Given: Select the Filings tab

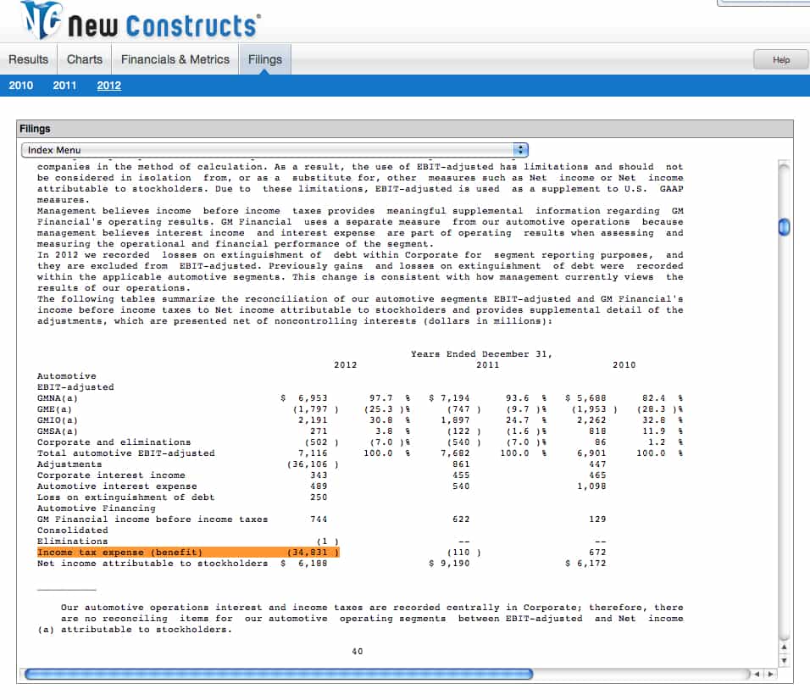Looking at the screenshot, I should coord(265,59).
